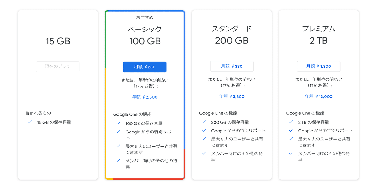Click the Premium plan's メンバー向け特典 checkmark

click(291, 153)
